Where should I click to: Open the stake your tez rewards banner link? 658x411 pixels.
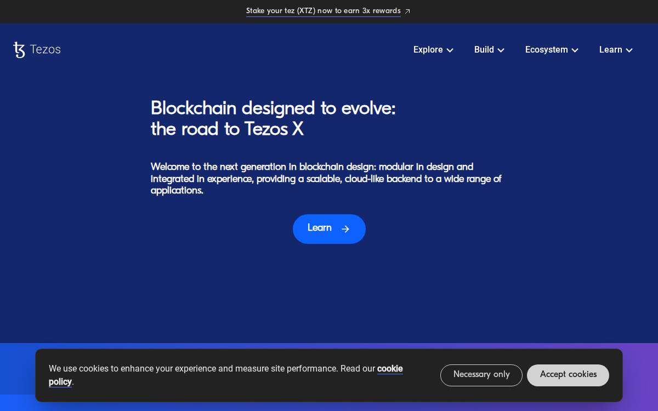(x=323, y=11)
